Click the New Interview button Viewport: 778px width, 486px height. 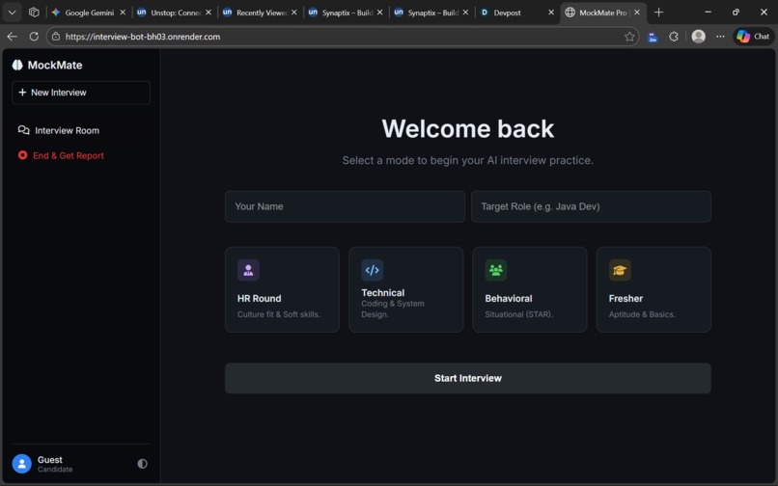81,93
